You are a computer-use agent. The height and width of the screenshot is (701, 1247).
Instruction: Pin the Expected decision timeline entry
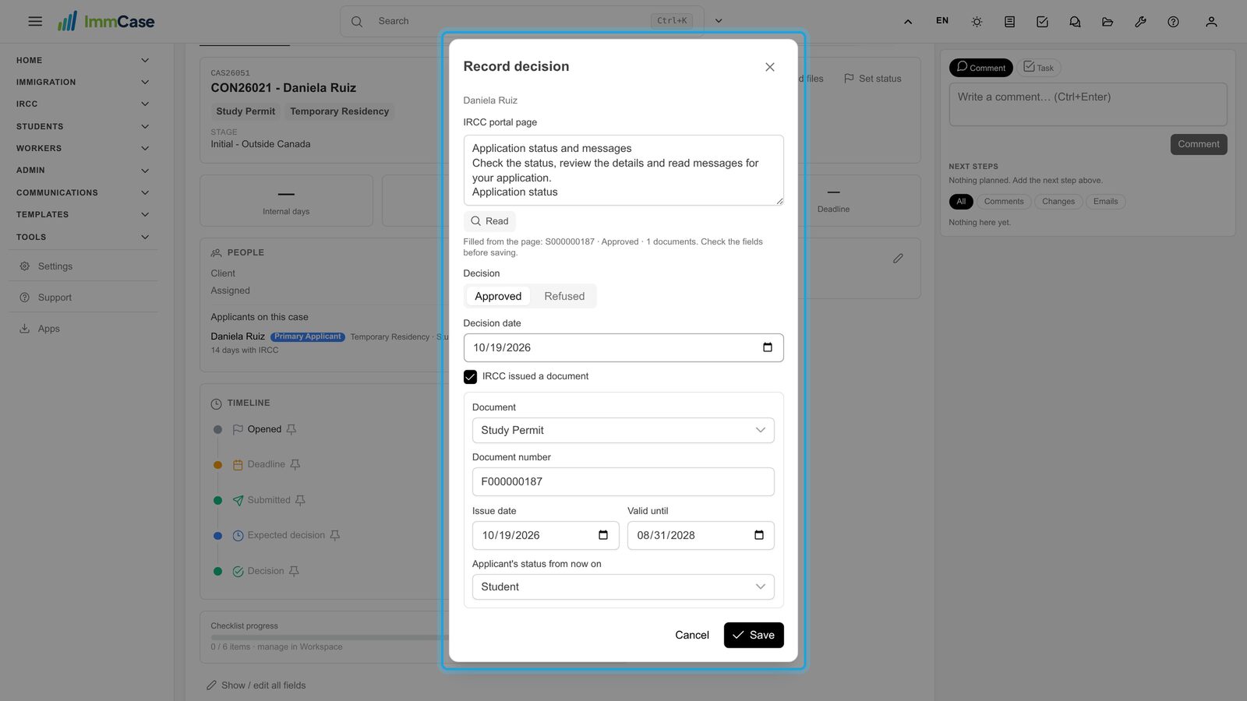pyautogui.click(x=335, y=535)
